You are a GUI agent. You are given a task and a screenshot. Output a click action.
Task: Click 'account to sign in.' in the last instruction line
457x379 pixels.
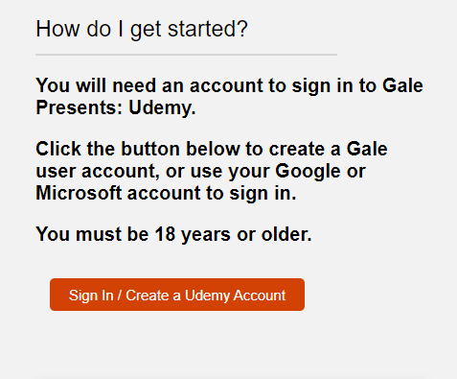[212, 194]
